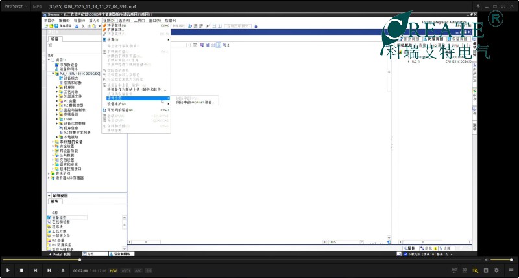Select the 模块 tab in detail view

tap(54, 201)
